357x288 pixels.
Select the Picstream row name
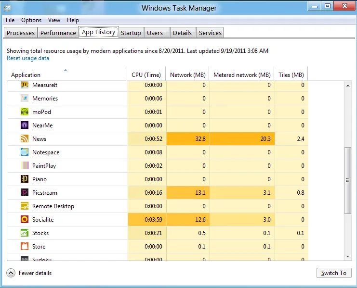(45, 193)
